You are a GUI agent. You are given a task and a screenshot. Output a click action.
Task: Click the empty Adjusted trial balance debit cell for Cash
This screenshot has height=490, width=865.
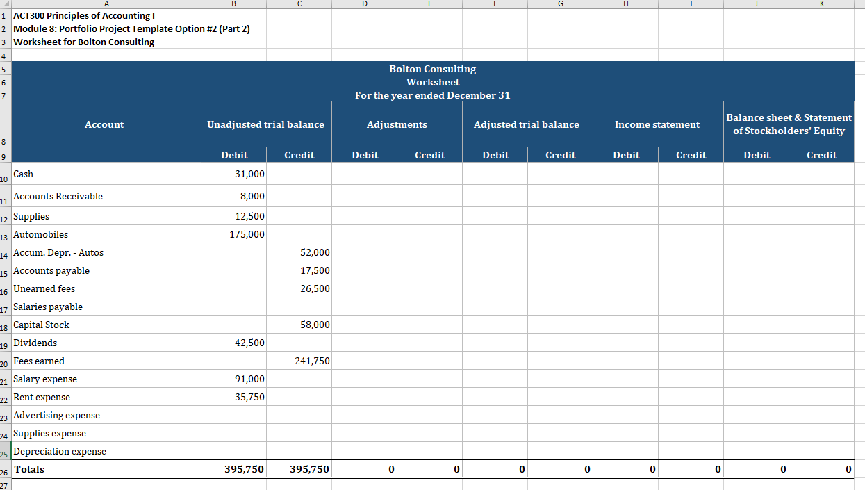click(495, 174)
